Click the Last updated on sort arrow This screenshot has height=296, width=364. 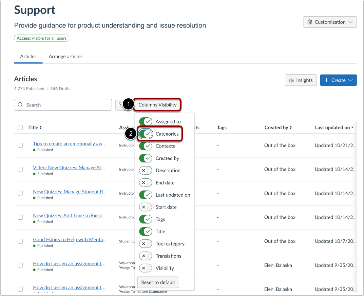coord(352,127)
